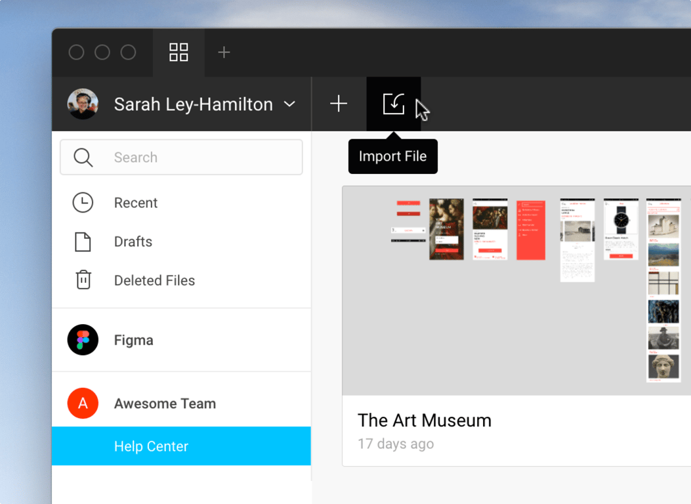Open the Awesome Team entry

[x=165, y=404]
